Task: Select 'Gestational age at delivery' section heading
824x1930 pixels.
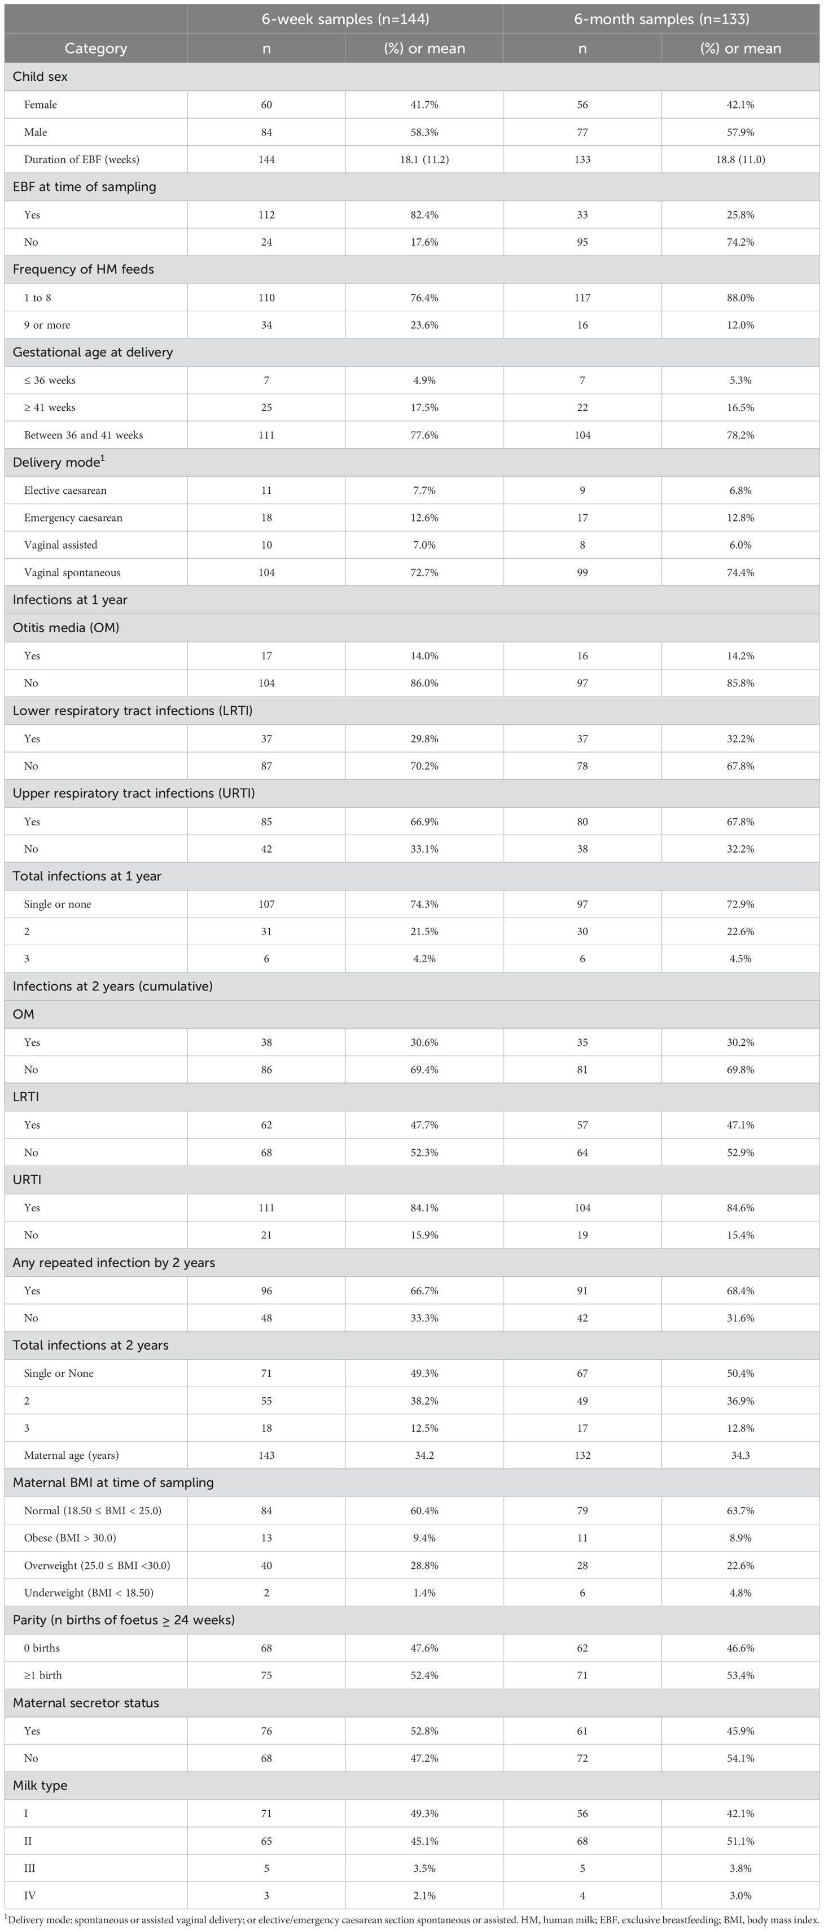Action: pos(93,352)
